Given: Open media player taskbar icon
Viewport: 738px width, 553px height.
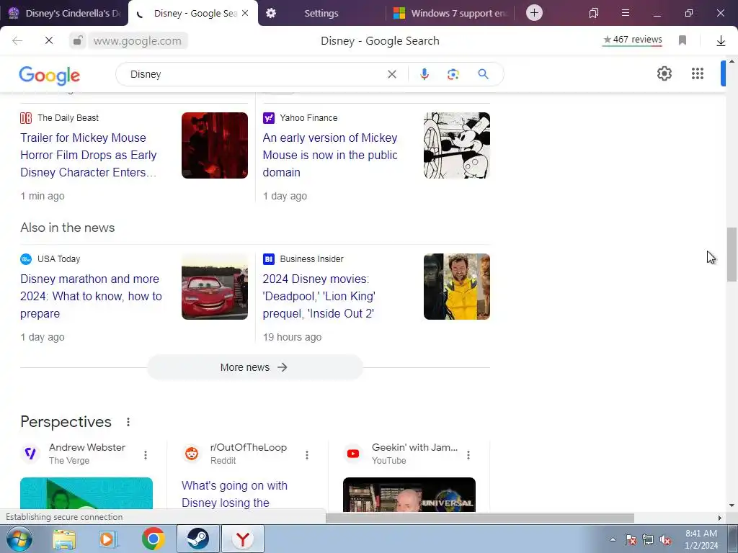Looking at the screenshot, I should click(108, 539).
